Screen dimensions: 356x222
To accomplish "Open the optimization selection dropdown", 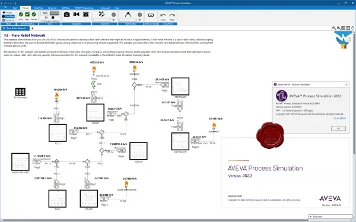I will pos(128,20).
